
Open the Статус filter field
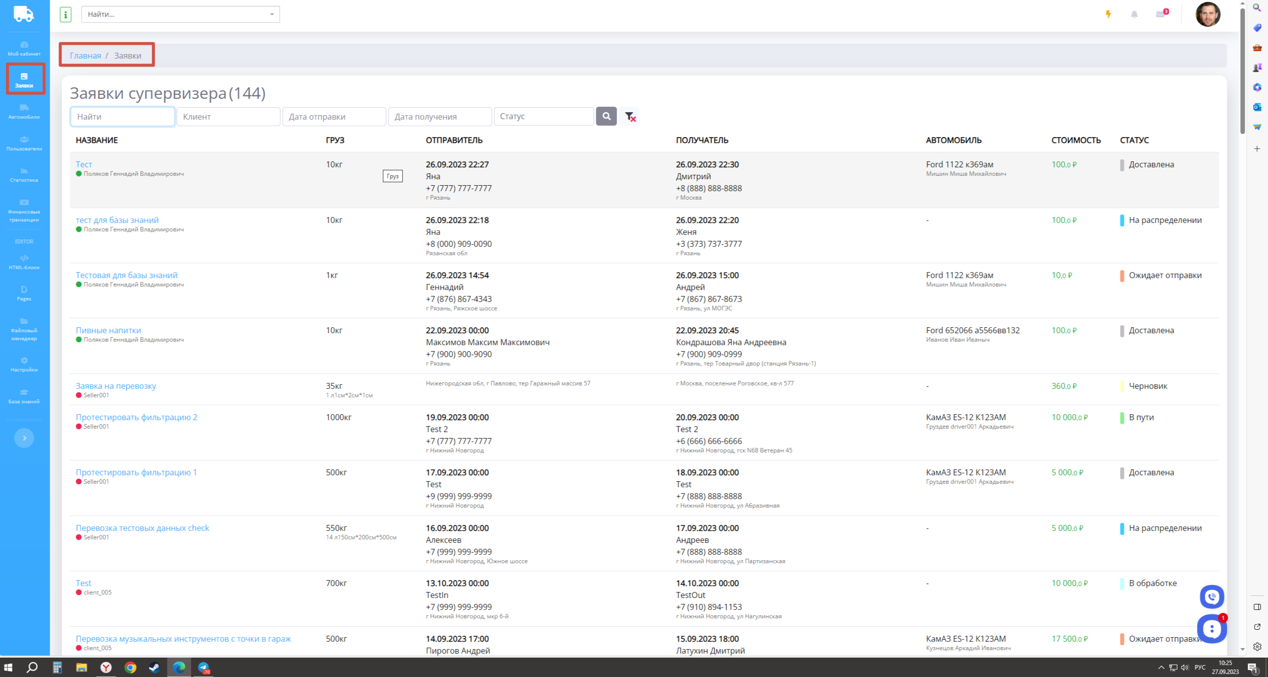[544, 116]
